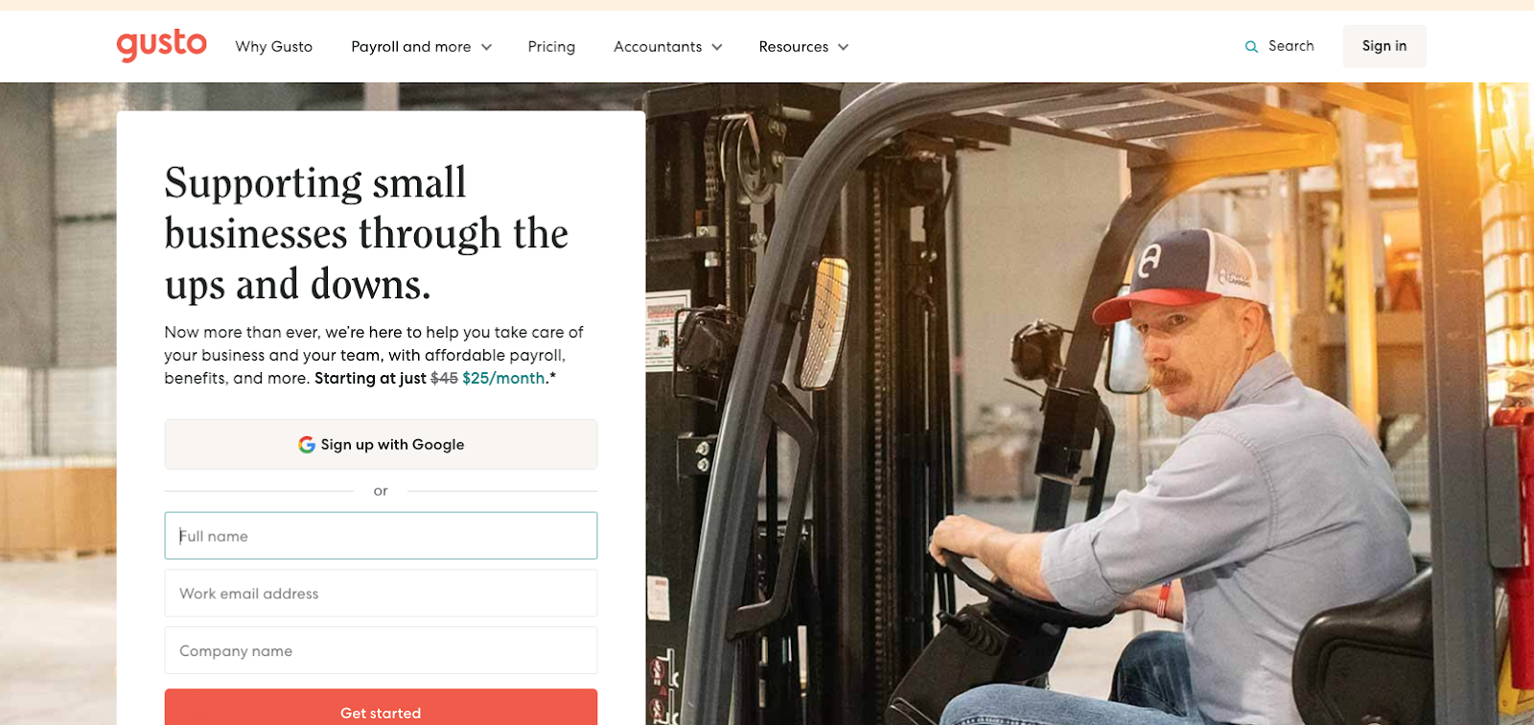Click the Google G icon
1534x725 pixels.
click(x=307, y=445)
